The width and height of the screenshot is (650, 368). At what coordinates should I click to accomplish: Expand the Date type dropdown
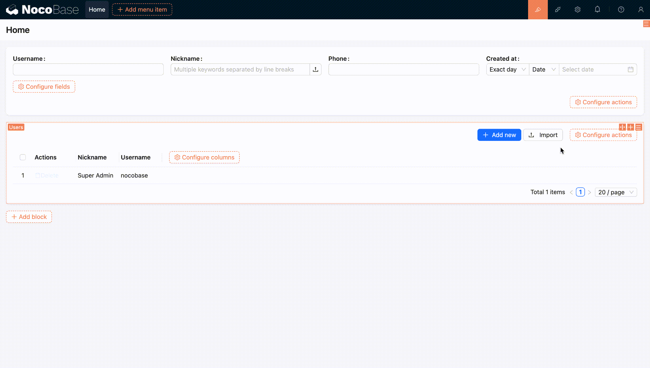pyautogui.click(x=544, y=69)
